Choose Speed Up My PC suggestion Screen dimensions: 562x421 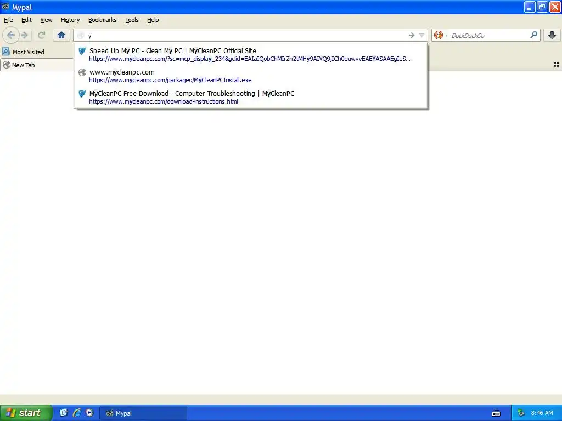pyautogui.click(x=250, y=54)
